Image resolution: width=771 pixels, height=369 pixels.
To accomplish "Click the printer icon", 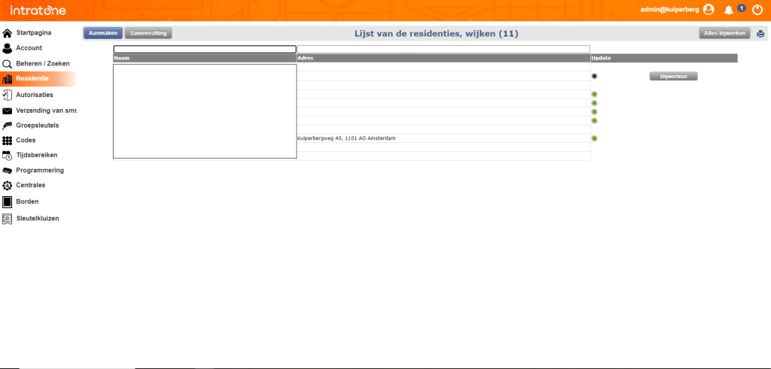I will coord(760,34).
